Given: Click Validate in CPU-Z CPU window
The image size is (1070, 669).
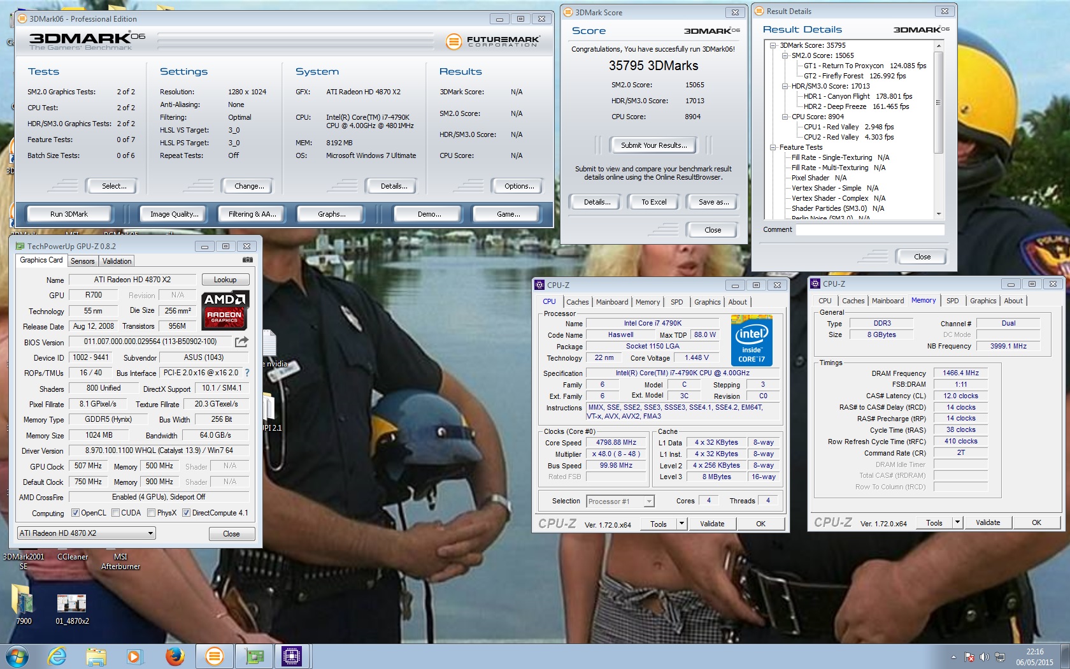Looking at the screenshot, I should point(711,524).
